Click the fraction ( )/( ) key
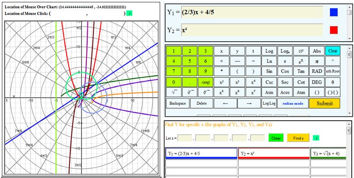 (333, 92)
